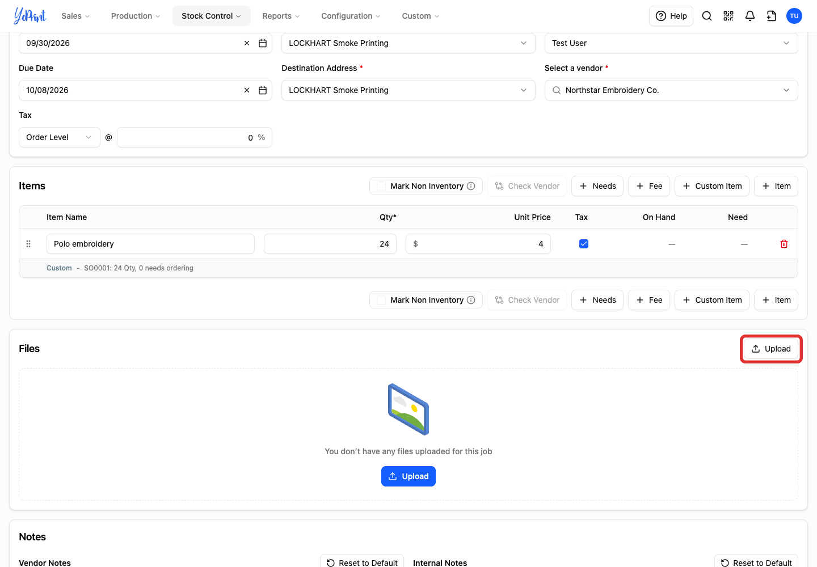817x567 pixels.
Task: Delete the Polo embroidery item row
Action: click(x=784, y=244)
